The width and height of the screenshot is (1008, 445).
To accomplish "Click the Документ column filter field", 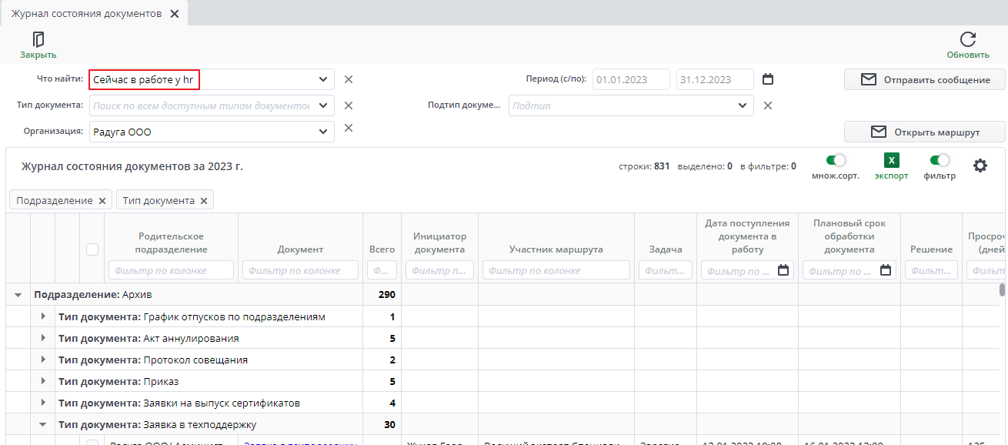I will (300, 270).
